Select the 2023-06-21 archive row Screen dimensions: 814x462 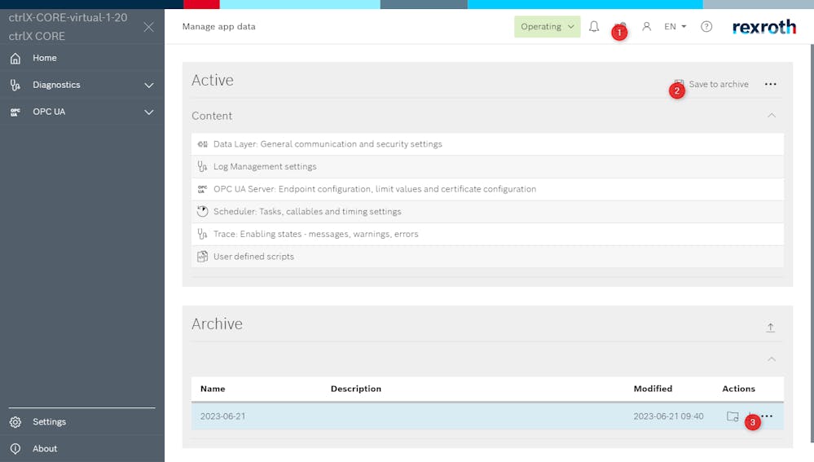point(407,416)
